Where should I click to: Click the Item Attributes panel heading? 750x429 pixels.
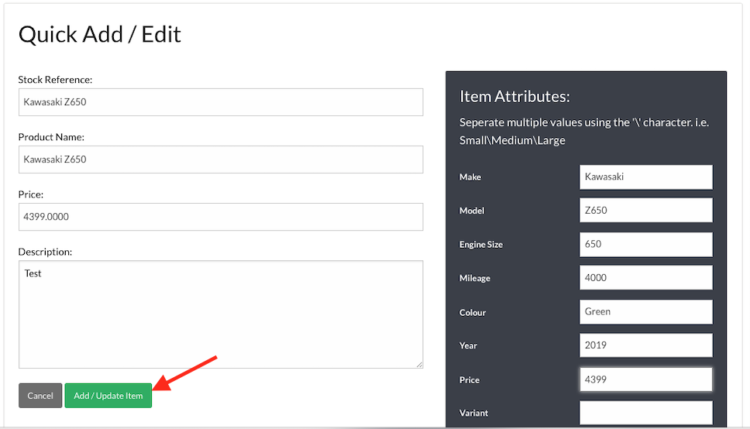(x=514, y=97)
